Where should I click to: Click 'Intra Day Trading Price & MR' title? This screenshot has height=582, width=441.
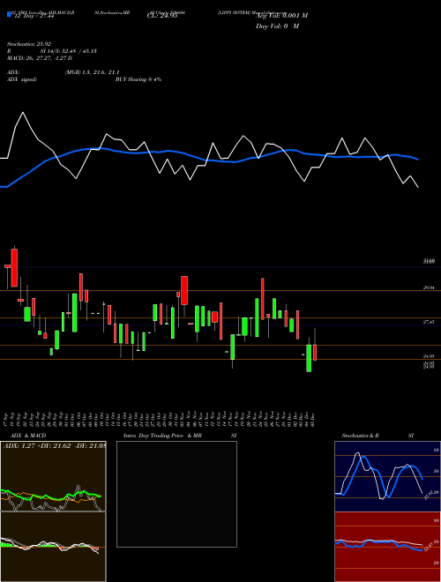[162, 436]
